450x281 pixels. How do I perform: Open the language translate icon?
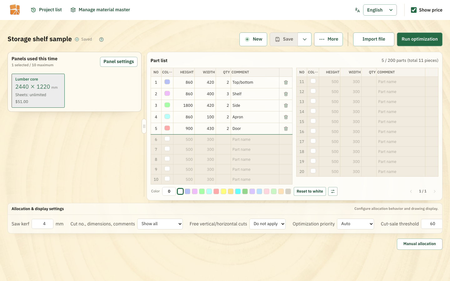357,10
